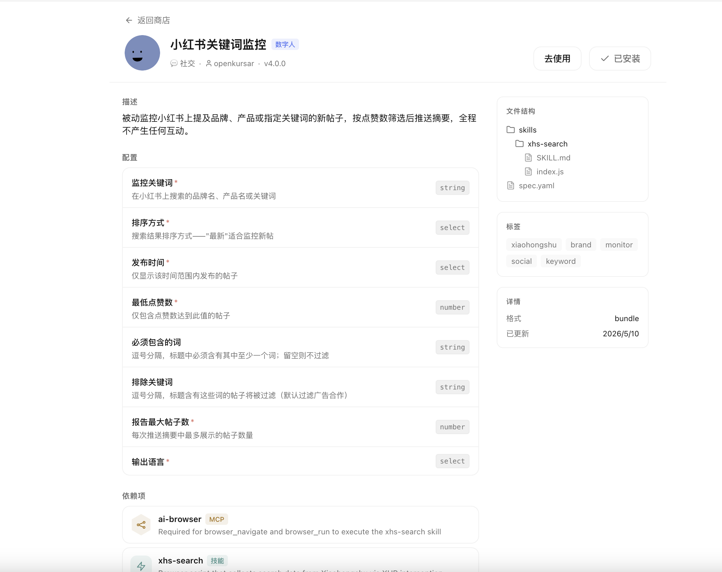Screen dimensions: 722x572
Task: Click the 输出语言 config row title
Action: [x=148, y=462]
